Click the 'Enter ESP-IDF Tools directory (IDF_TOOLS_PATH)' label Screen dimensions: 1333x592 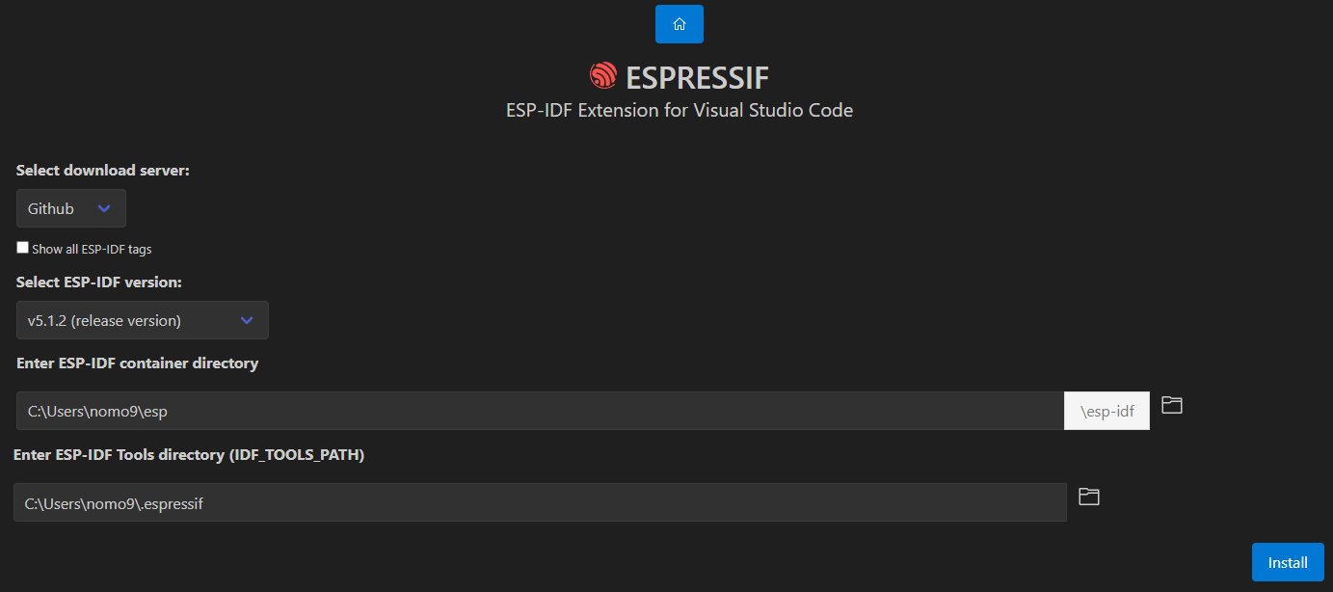[x=189, y=455]
